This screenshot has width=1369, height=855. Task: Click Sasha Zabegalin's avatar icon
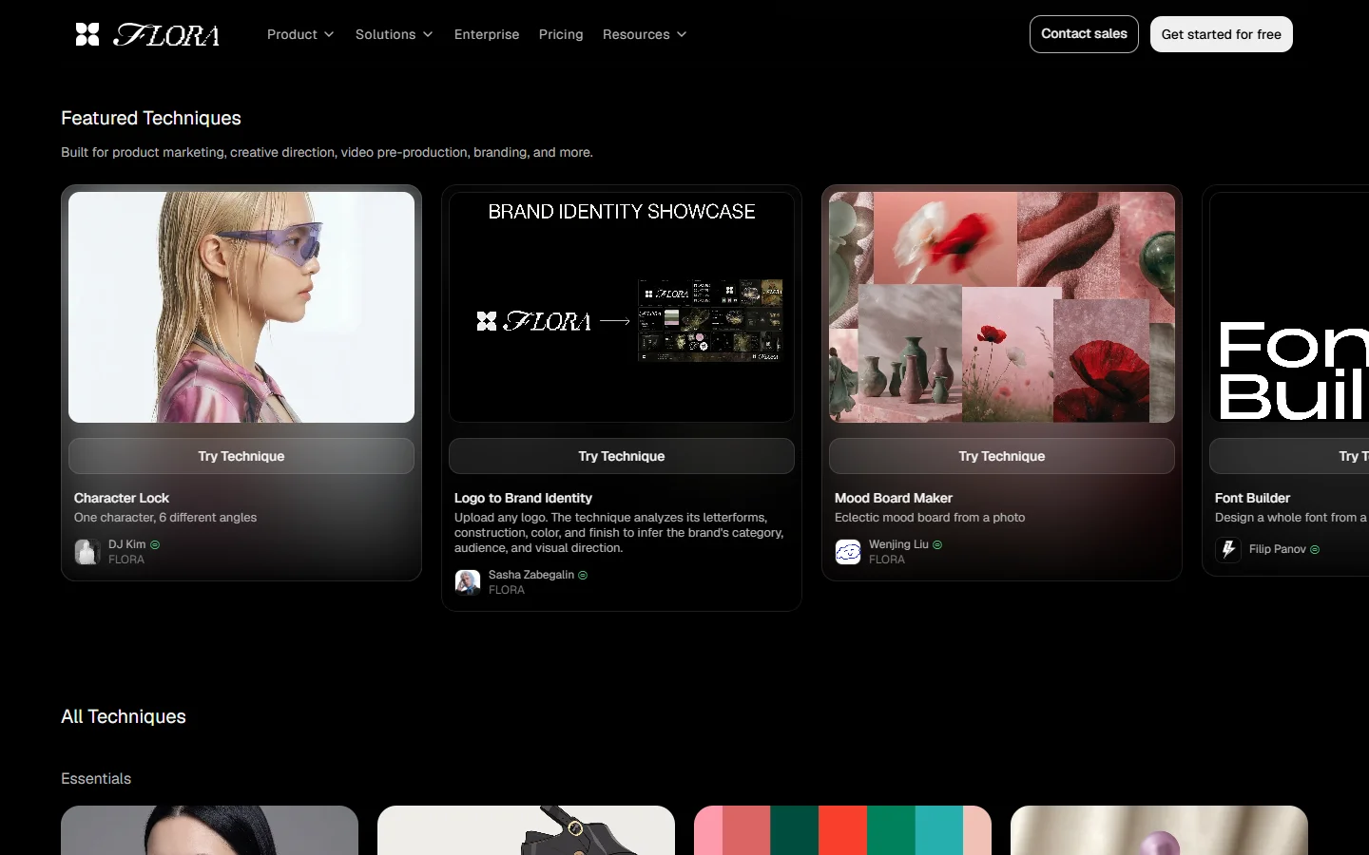(x=468, y=582)
